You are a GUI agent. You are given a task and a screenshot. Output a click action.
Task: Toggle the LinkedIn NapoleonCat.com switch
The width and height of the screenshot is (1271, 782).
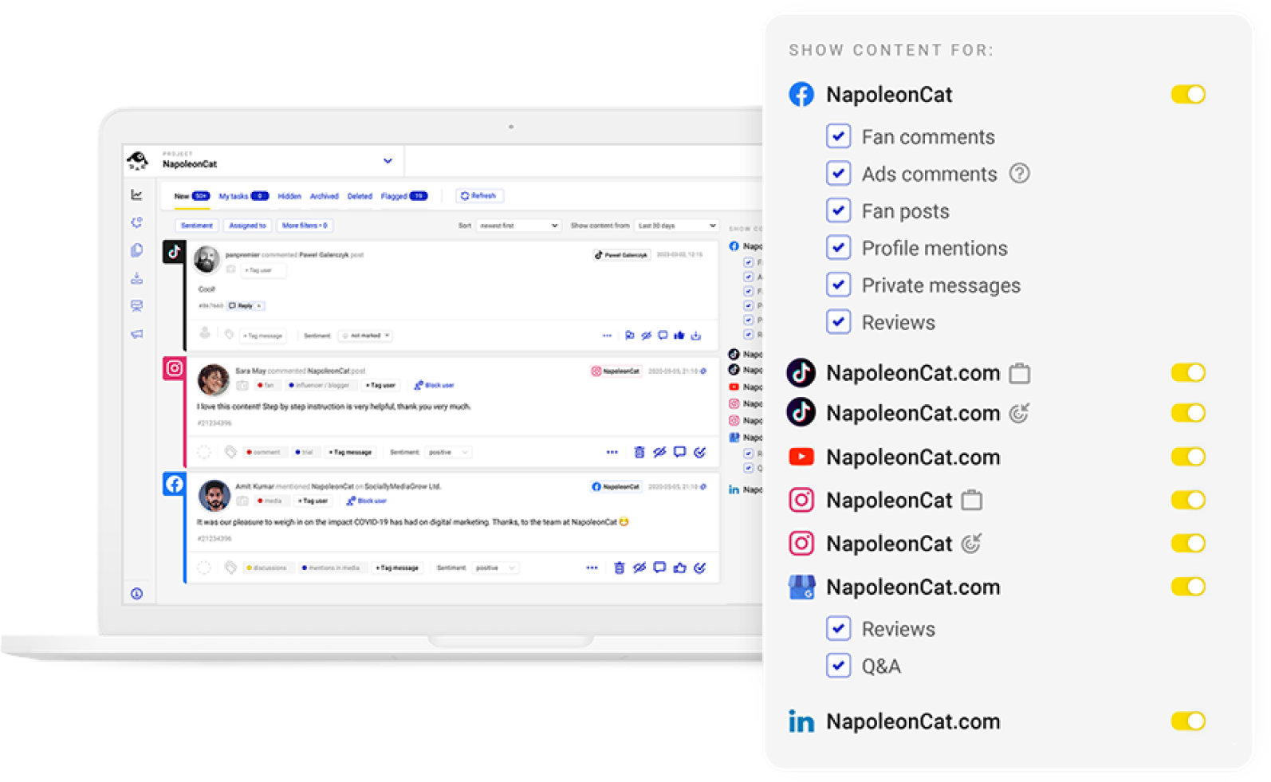[1188, 721]
